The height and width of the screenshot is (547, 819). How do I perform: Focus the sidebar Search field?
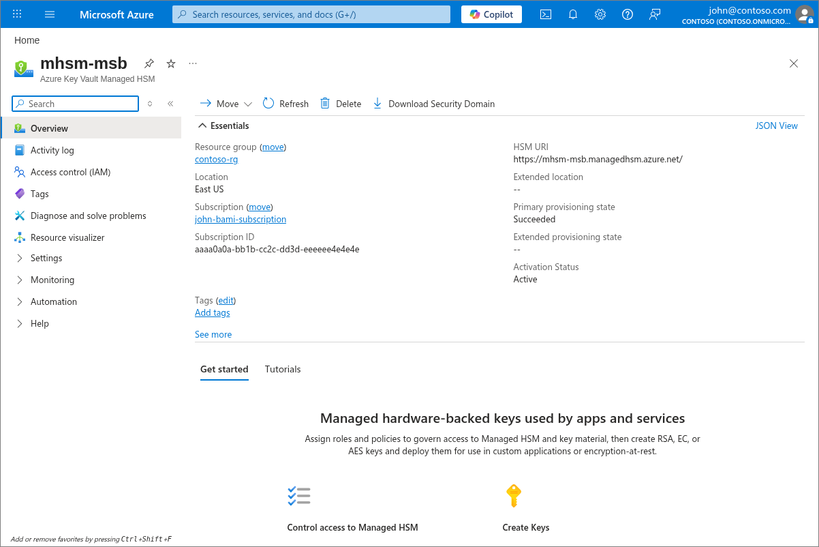tap(76, 104)
